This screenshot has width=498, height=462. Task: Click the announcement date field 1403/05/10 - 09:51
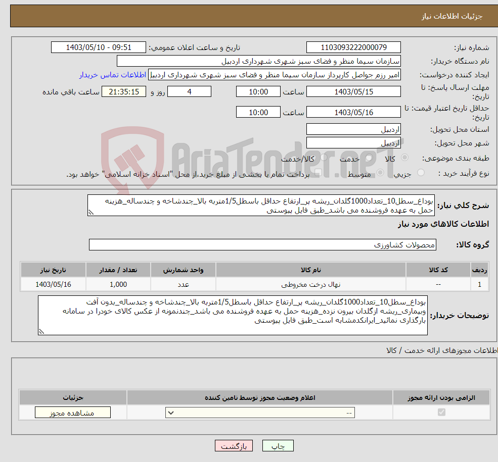pos(99,47)
